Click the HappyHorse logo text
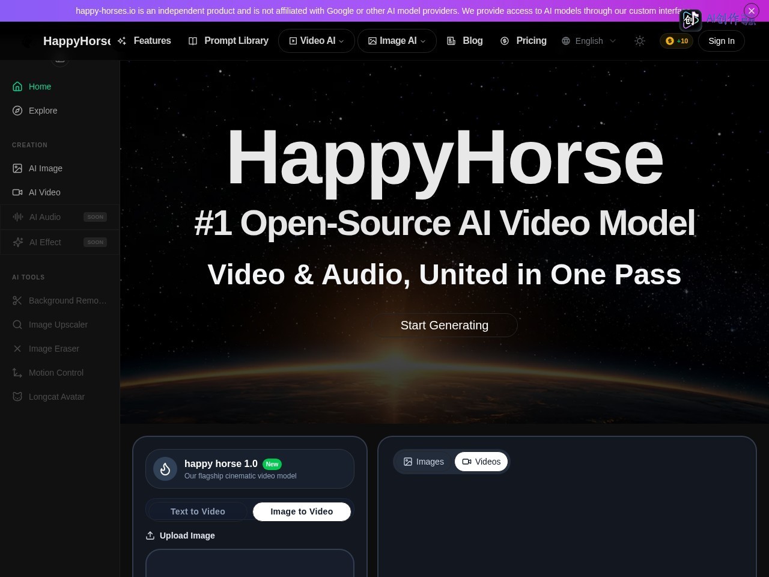This screenshot has width=769, height=577. click(x=76, y=41)
